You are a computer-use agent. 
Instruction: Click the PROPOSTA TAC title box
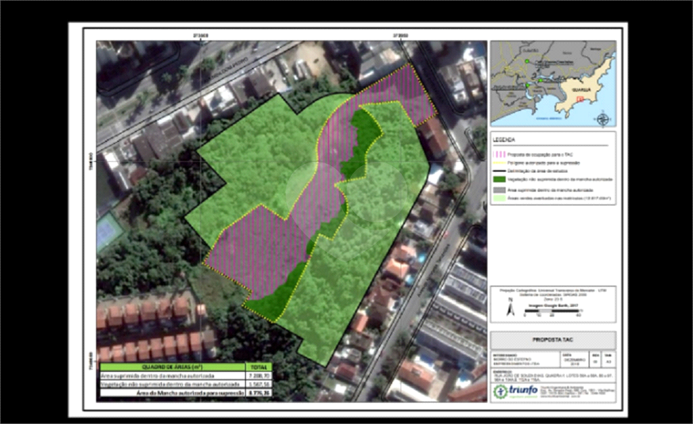point(552,340)
